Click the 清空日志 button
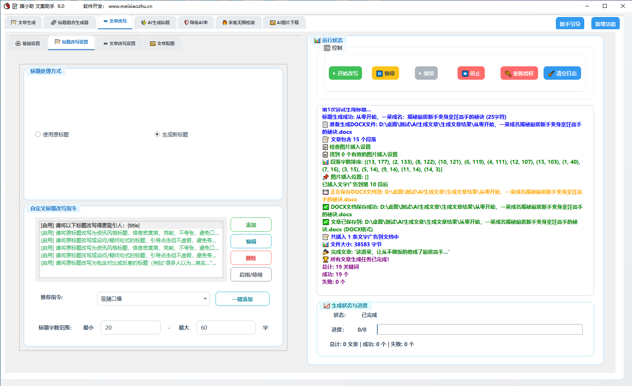632x386 pixels. (x=562, y=73)
